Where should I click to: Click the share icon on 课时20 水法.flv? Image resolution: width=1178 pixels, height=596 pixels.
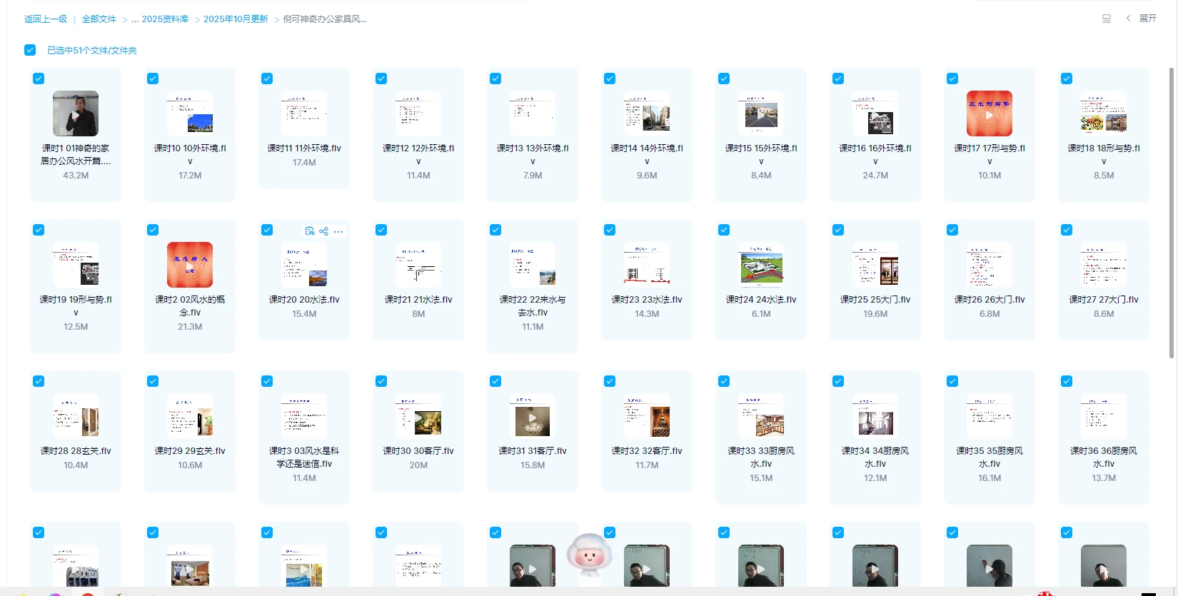(324, 231)
